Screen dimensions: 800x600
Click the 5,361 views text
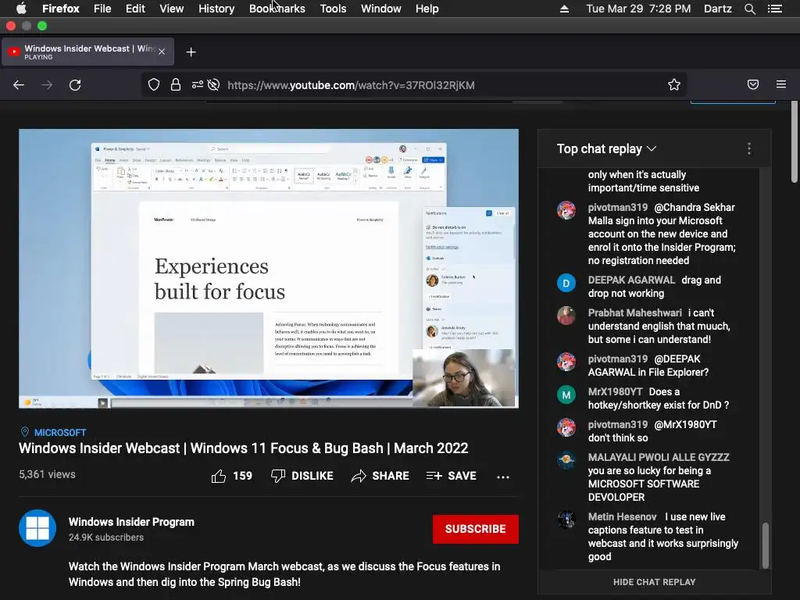47,474
